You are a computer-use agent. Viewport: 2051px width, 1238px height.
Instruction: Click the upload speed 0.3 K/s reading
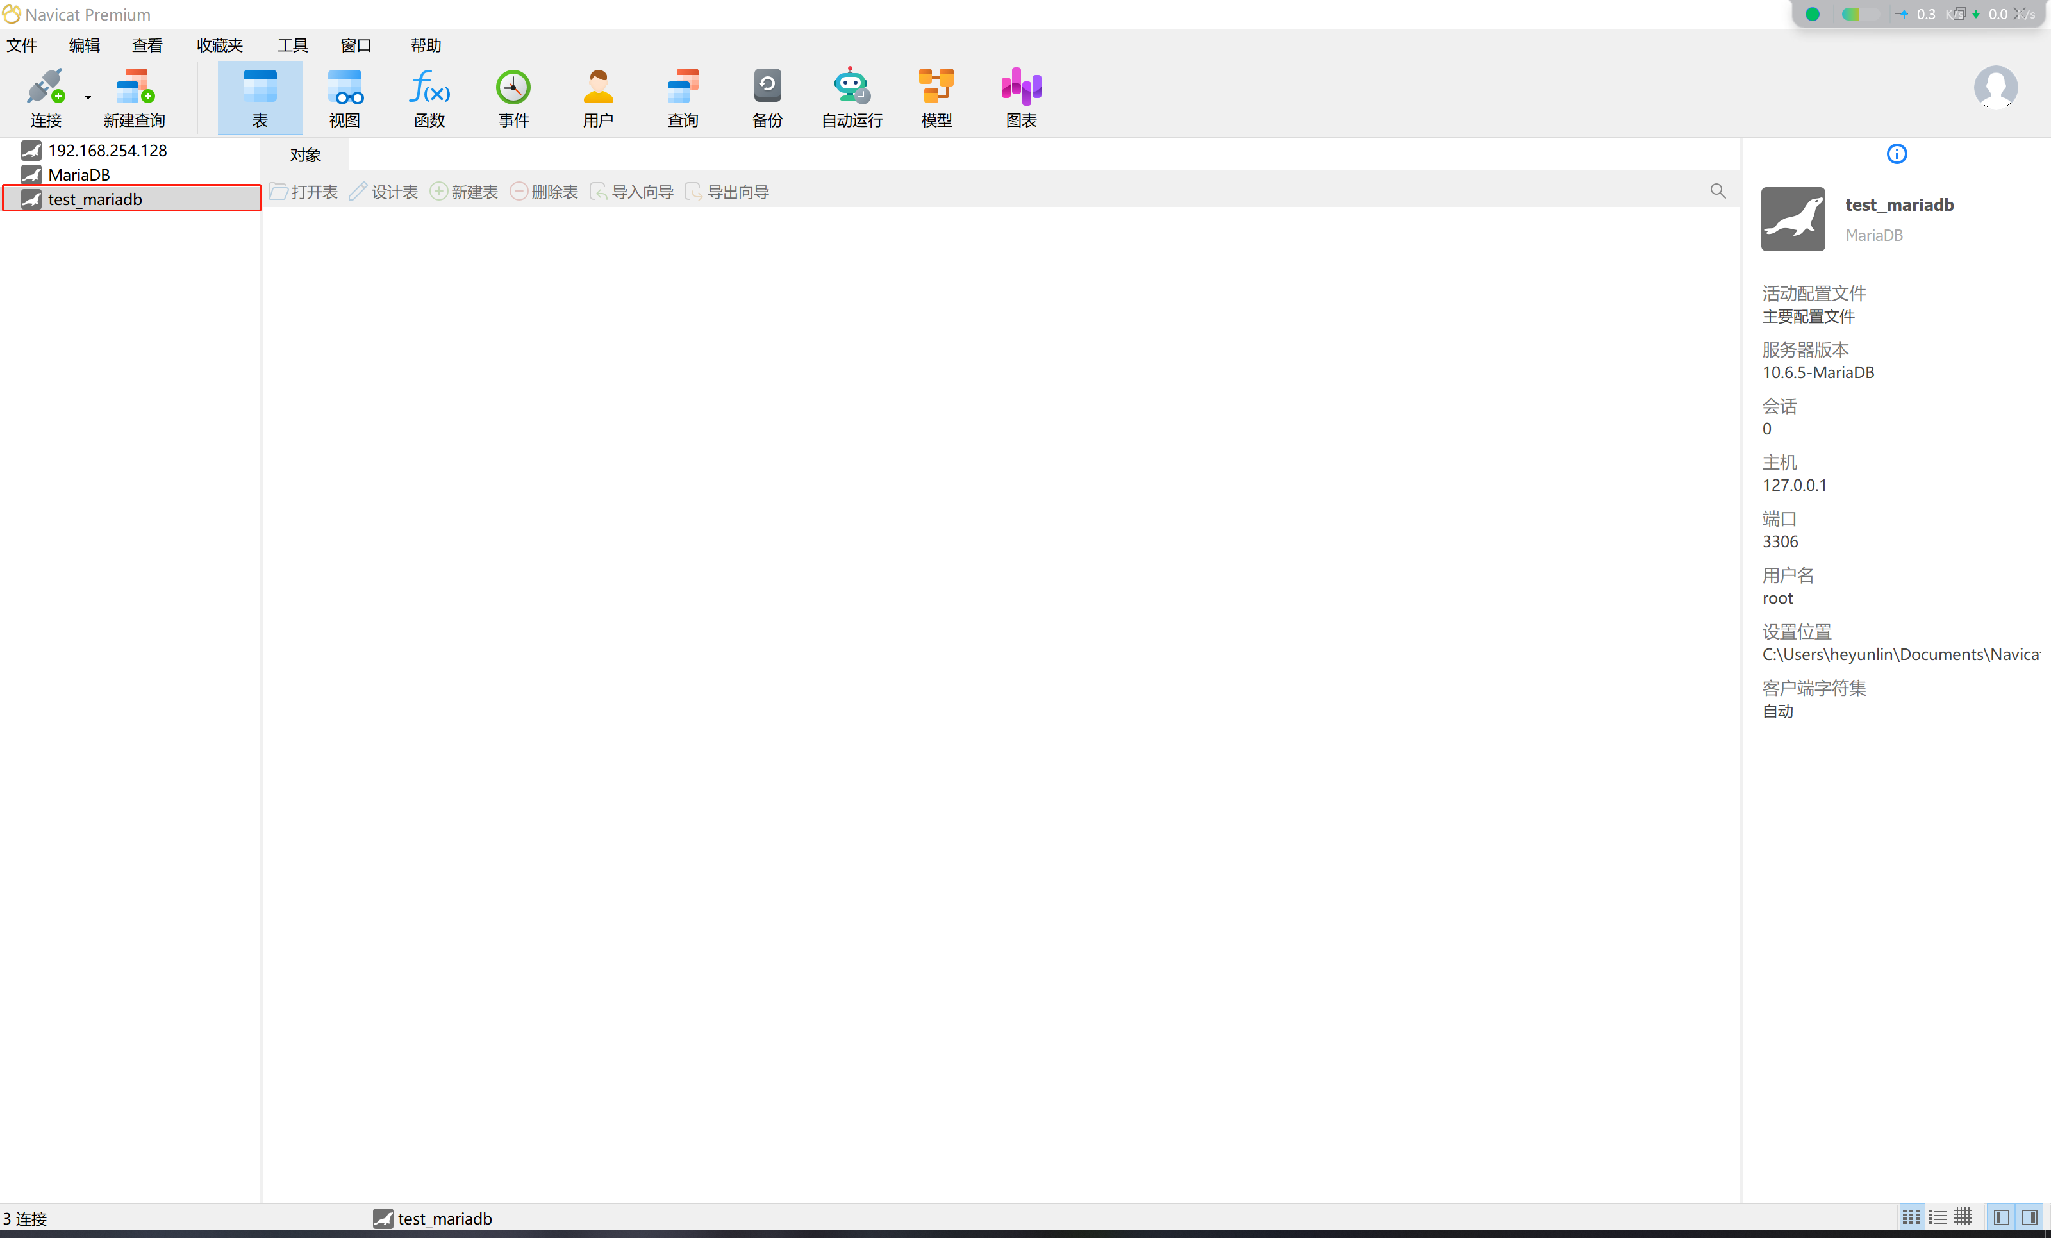coord(1926,14)
